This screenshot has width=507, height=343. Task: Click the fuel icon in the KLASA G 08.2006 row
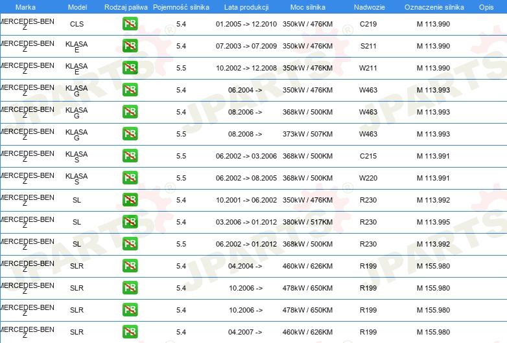(130, 111)
